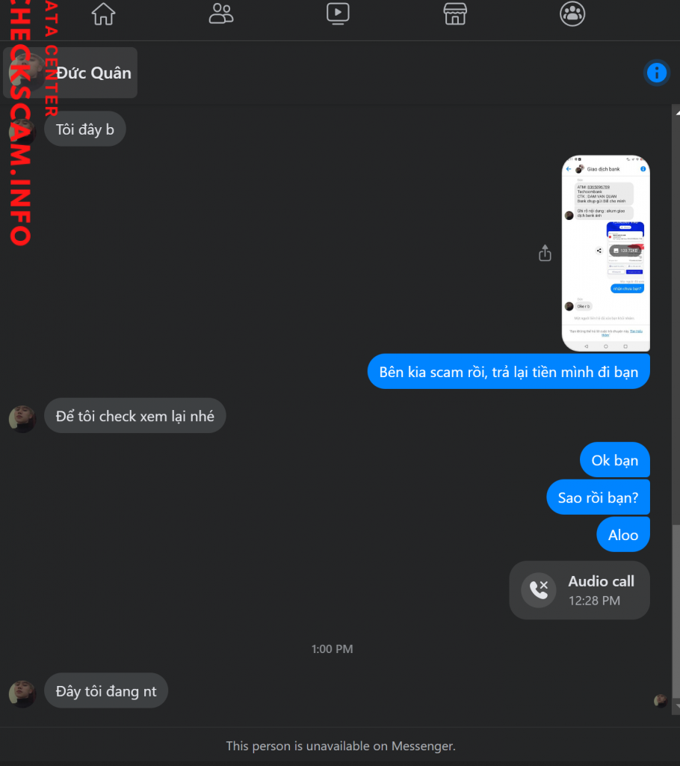Screen dimensions: 680x766
Task: Click the seen-by avatar indicator
Action: (660, 700)
